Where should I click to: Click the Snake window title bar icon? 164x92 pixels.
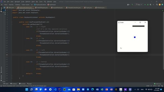click(119, 22)
